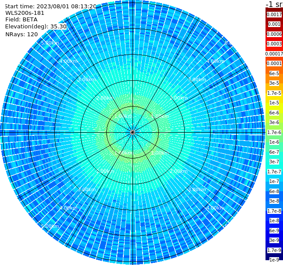Choose the 3e-8 blue colorbar level
The image size is (283, 265).
274,201
